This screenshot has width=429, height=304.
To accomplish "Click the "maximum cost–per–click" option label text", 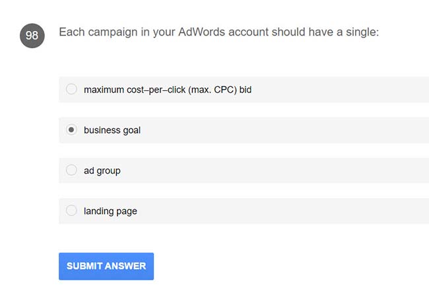I will tap(134, 89).
